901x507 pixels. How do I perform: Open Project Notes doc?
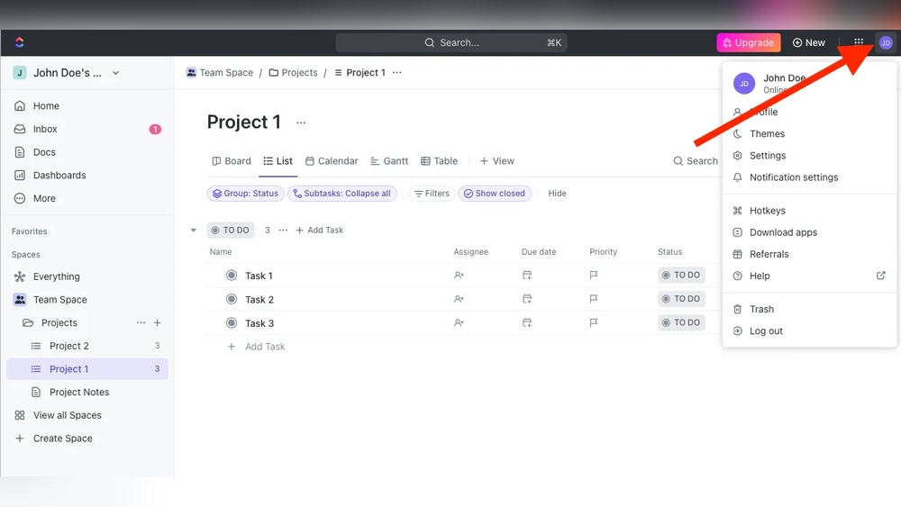(79, 392)
